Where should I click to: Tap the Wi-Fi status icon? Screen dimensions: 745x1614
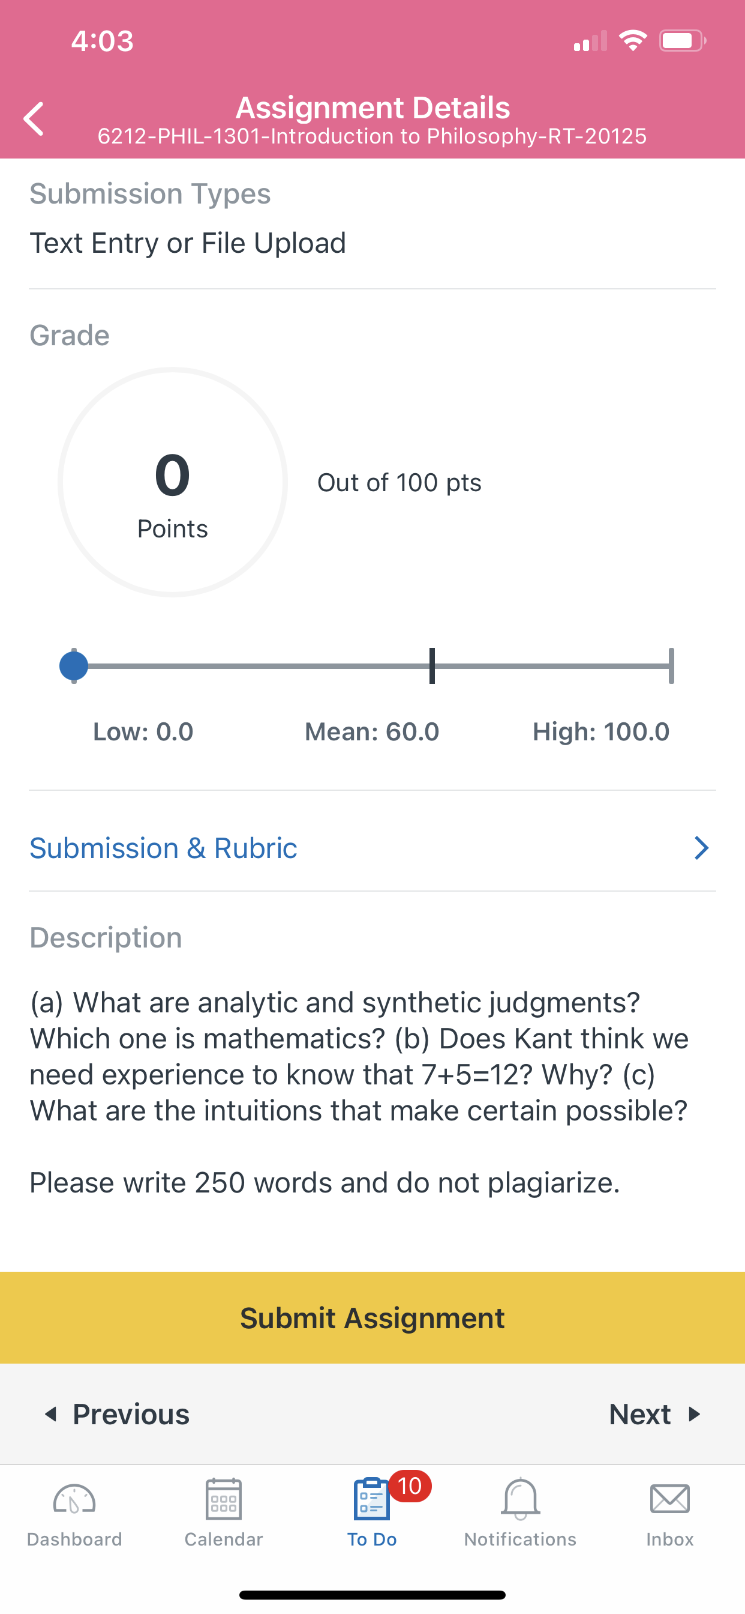pyautogui.click(x=632, y=41)
